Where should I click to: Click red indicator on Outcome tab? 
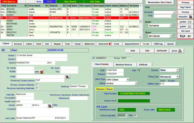[110, 44]
